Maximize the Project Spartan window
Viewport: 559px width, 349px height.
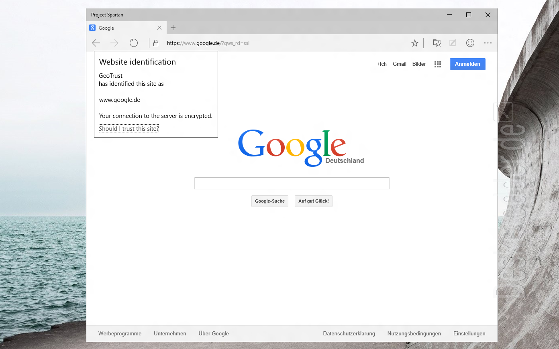point(469,15)
